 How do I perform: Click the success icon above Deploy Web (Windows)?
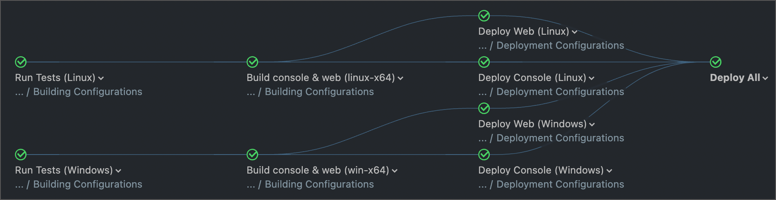click(x=484, y=108)
